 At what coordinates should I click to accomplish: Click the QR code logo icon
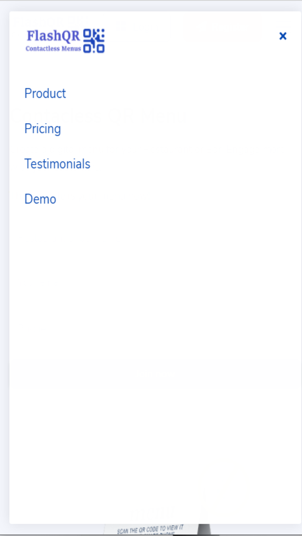click(x=94, y=41)
